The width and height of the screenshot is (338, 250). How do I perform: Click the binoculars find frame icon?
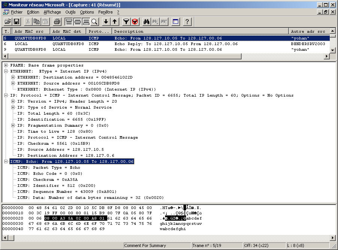tap(146, 21)
